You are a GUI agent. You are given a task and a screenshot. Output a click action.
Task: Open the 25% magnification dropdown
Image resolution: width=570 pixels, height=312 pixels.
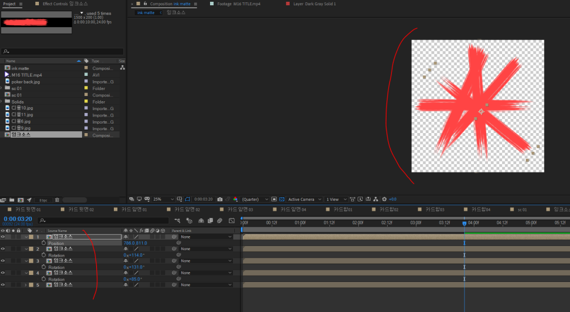click(x=163, y=199)
